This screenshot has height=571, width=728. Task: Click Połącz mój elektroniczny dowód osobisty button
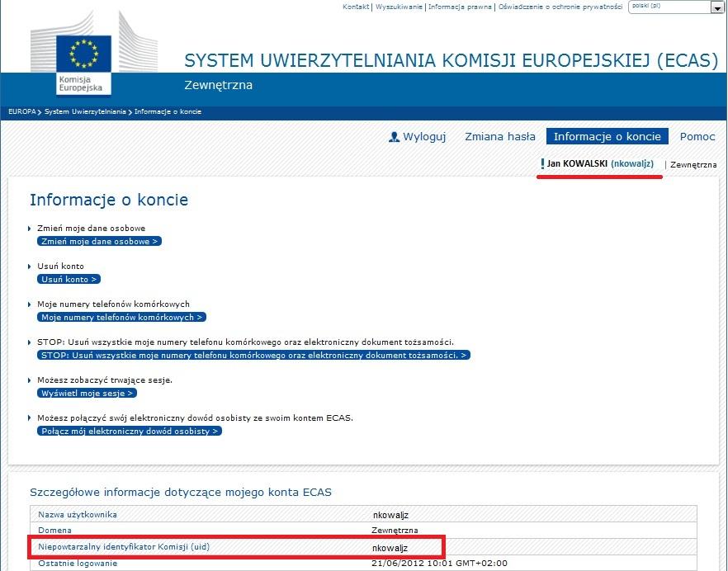click(x=130, y=432)
